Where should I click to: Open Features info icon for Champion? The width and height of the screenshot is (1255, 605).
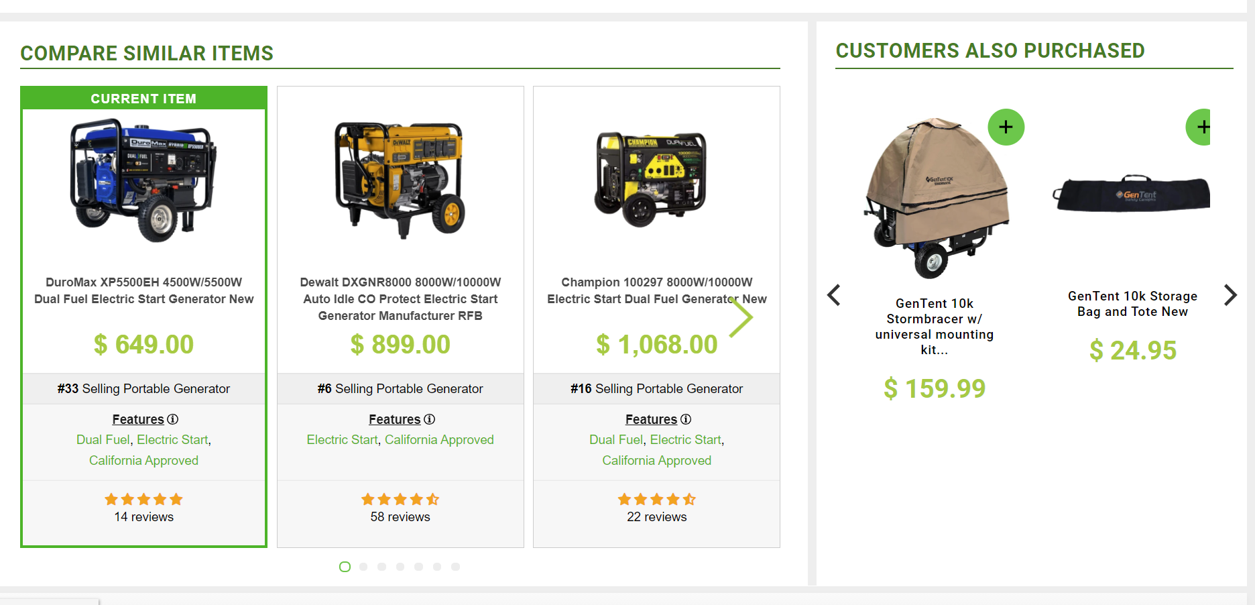tap(686, 419)
